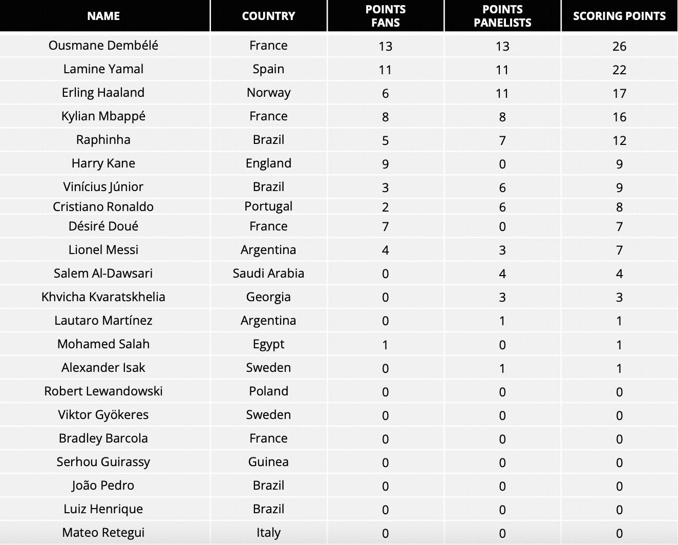Click the Guinea country cell
The image size is (678, 545).
[268, 462]
